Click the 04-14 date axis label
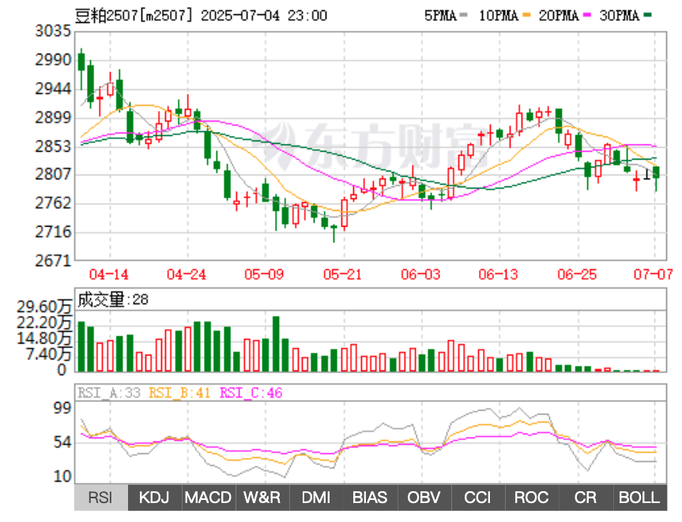 point(109,274)
